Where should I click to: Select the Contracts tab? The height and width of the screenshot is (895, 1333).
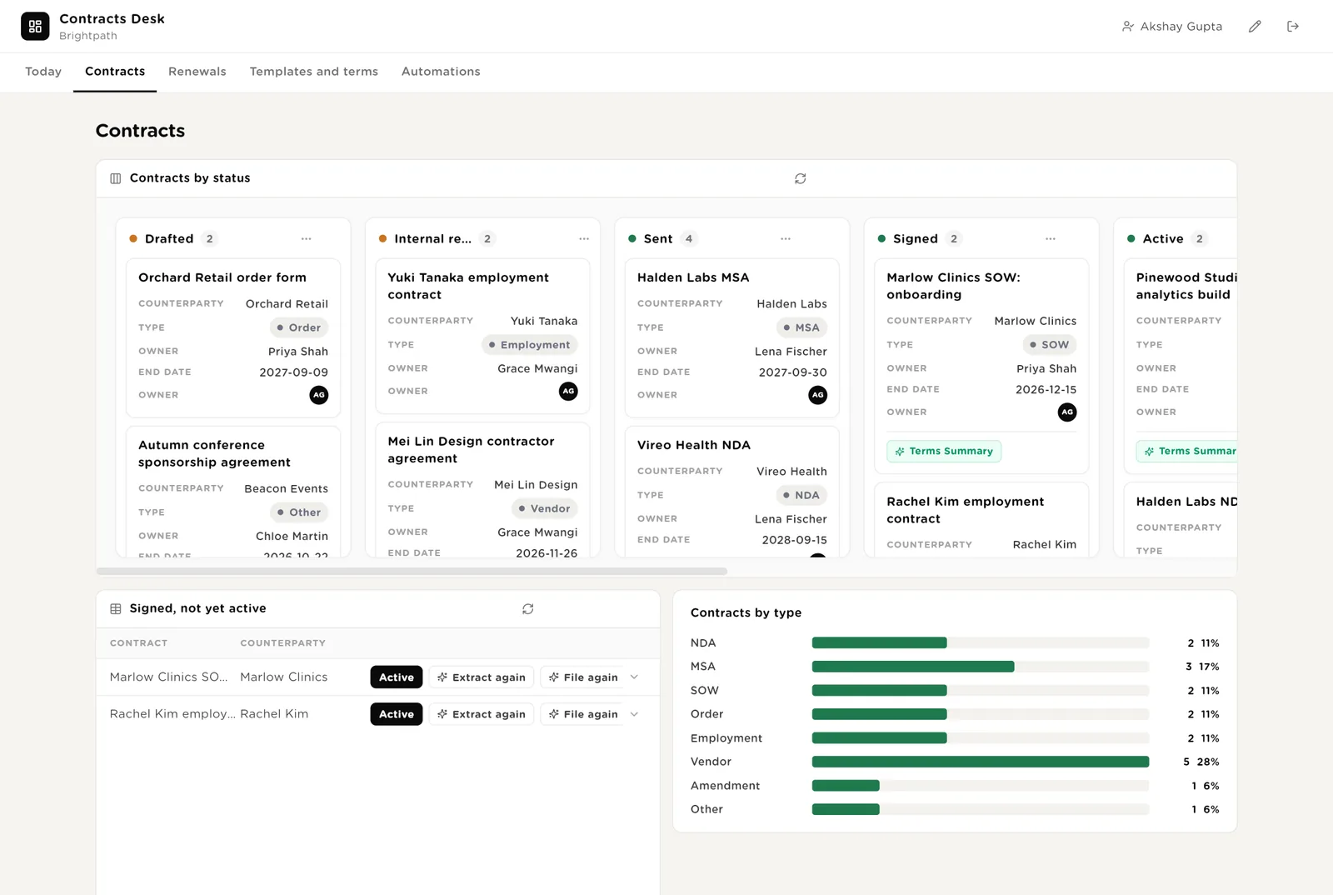click(115, 72)
